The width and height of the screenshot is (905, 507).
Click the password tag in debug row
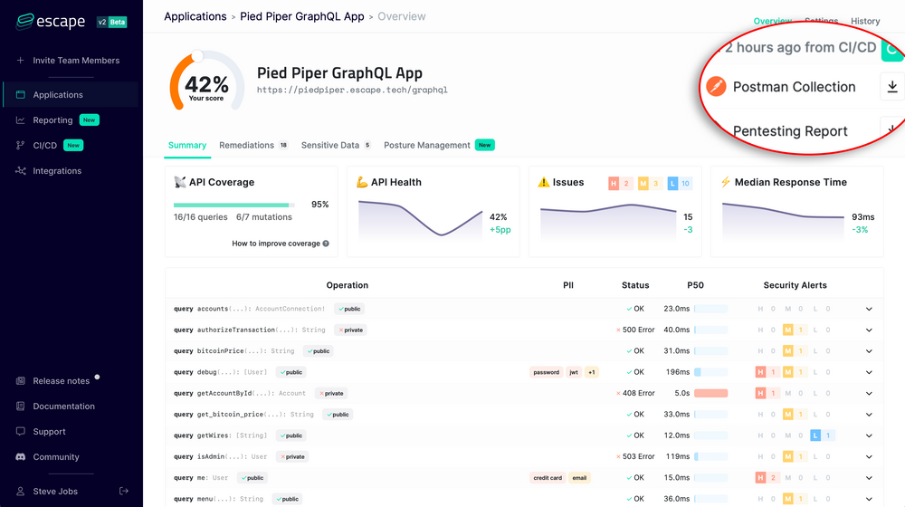click(547, 372)
